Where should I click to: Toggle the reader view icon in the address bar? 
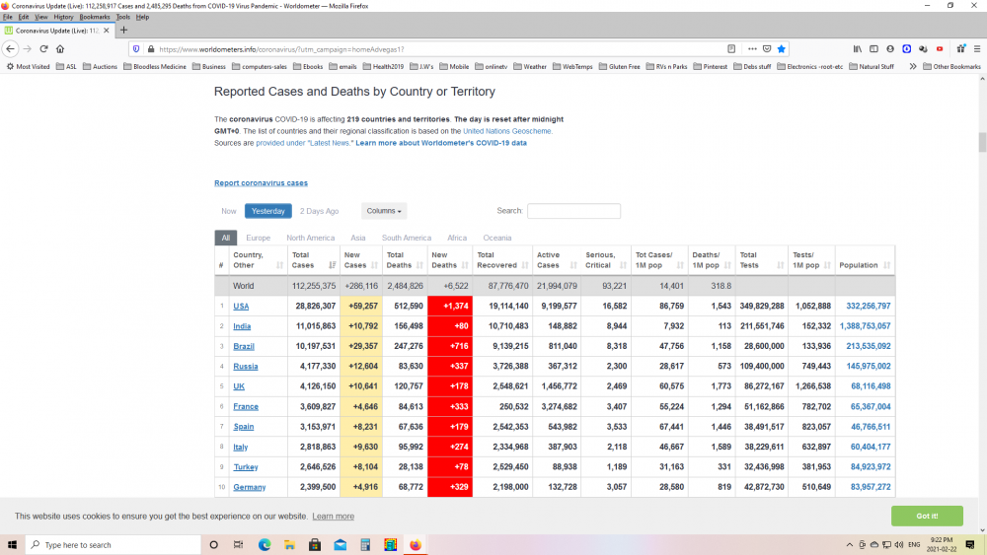point(731,49)
